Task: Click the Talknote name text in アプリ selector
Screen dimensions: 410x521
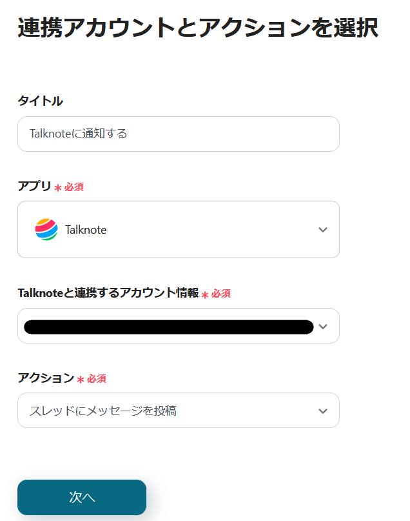Action: pyautogui.click(x=84, y=229)
